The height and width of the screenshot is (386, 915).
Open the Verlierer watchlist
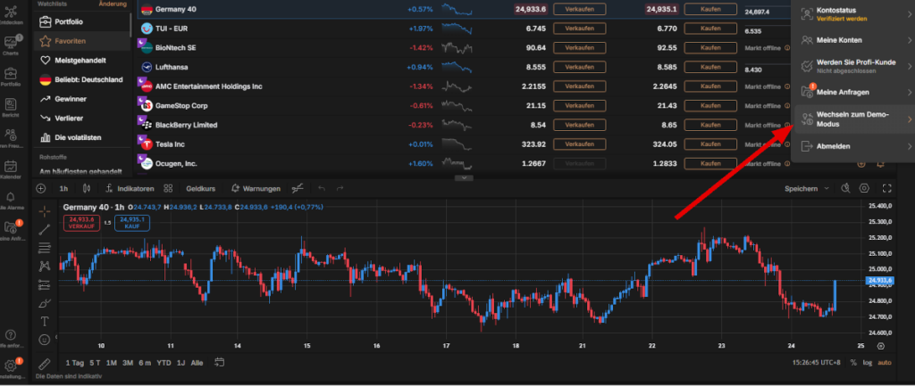tap(81, 119)
